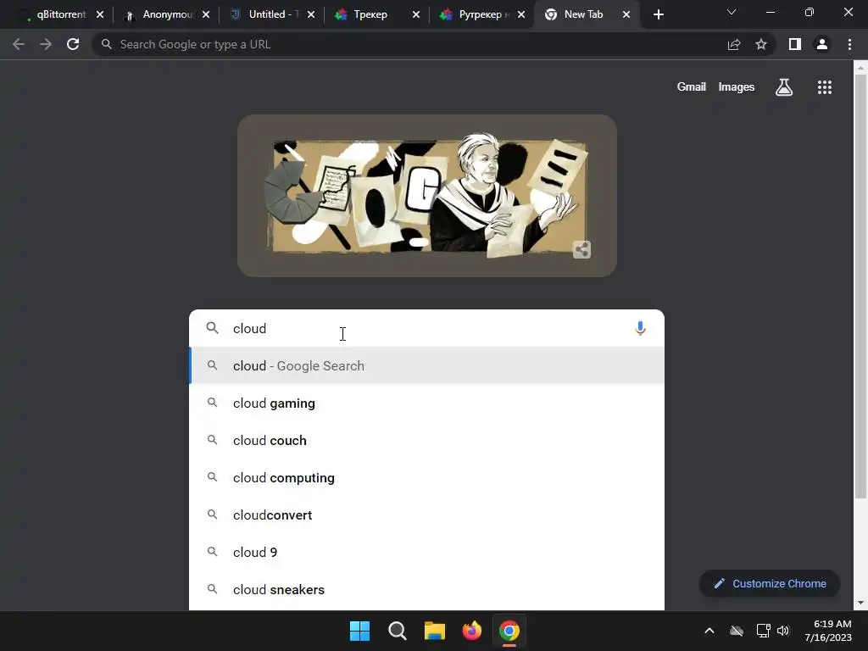Click the Chrome taskbar icon
The width and height of the screenshot is (868, 651).
(x=509, y=631)
